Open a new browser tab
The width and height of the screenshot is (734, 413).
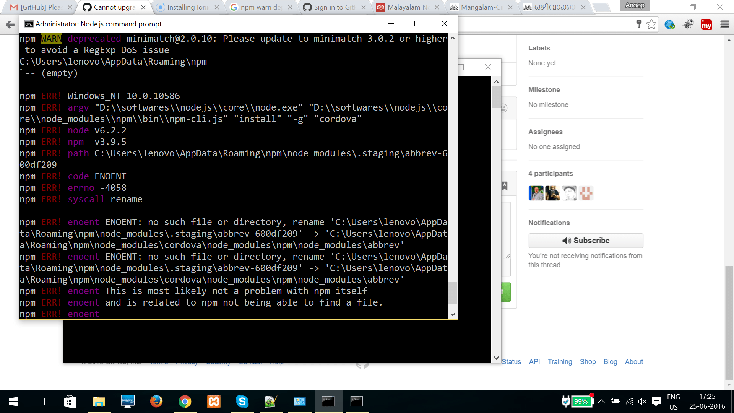(x=602, y=7)
